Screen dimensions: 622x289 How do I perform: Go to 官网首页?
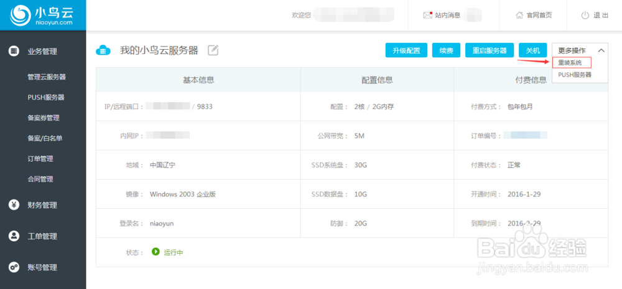[x=539, y=15]
